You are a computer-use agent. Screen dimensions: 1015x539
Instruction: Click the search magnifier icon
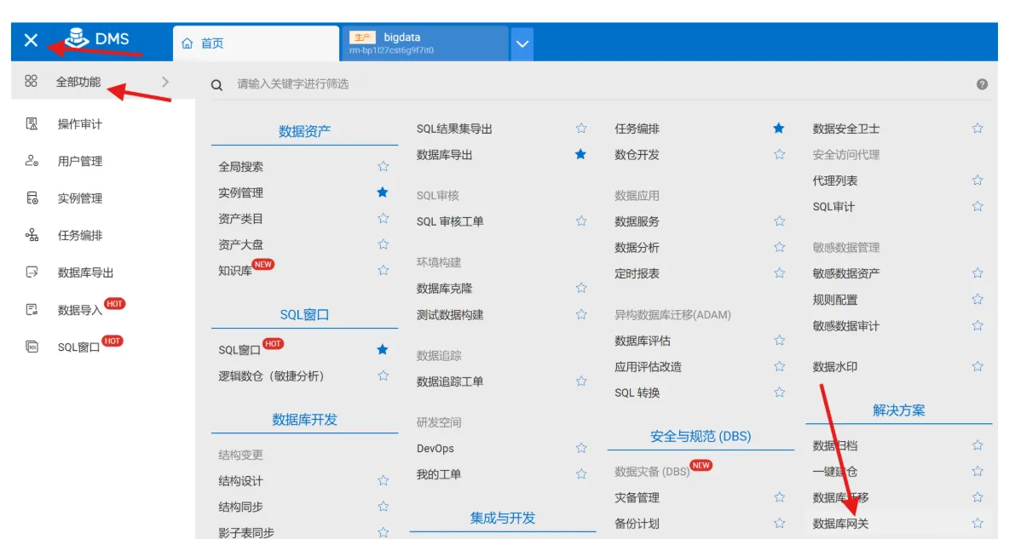(216, 85)
